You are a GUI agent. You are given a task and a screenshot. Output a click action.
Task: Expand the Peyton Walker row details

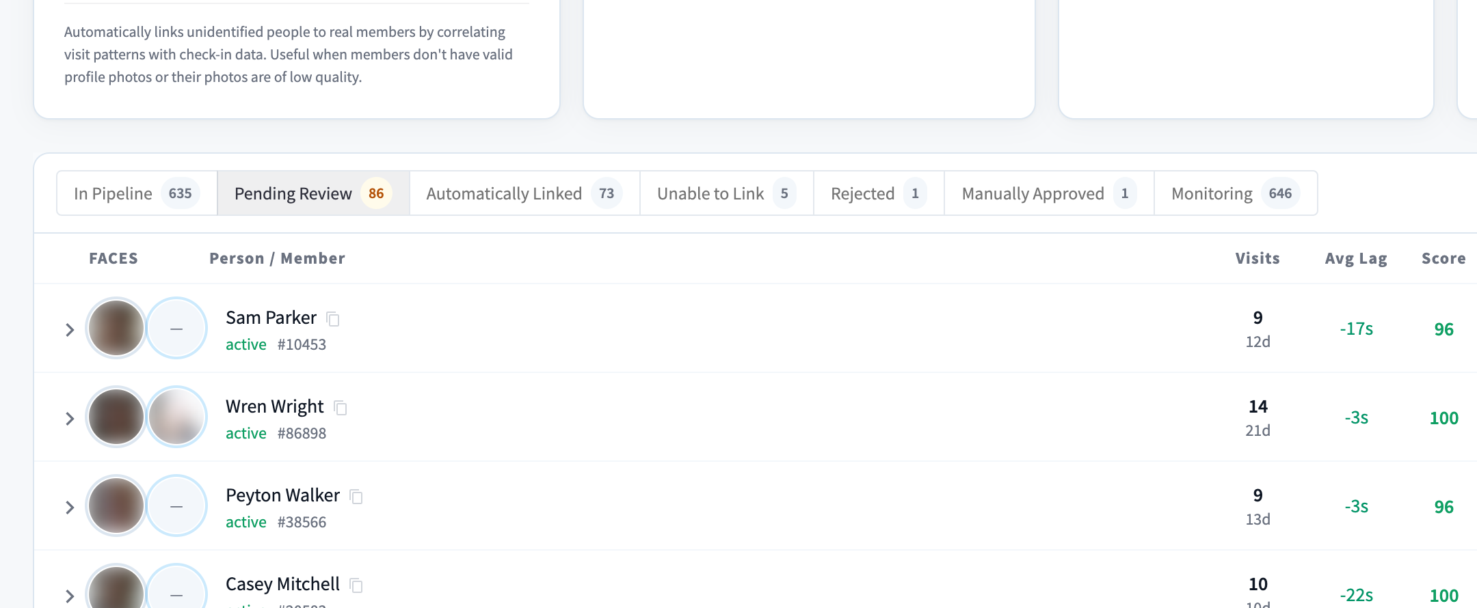tap(69, 508)
